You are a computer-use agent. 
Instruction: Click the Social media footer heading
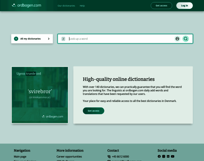pos(167,151)
